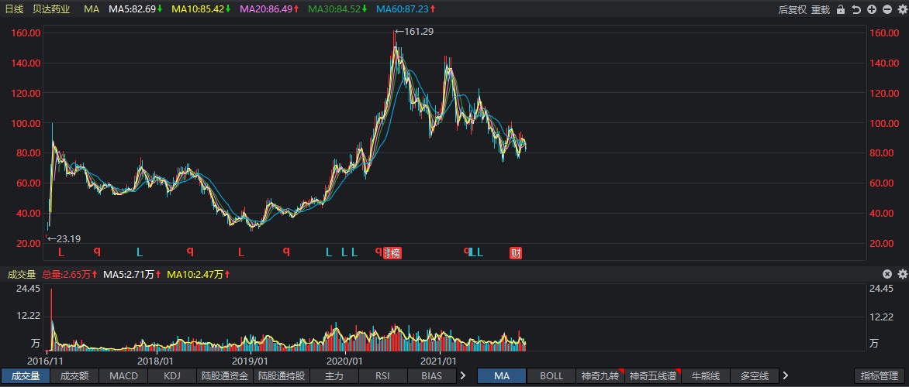Screen dimensions: 909x387
Task: Click the red 榜 event marker
Action: click(394, 252)
